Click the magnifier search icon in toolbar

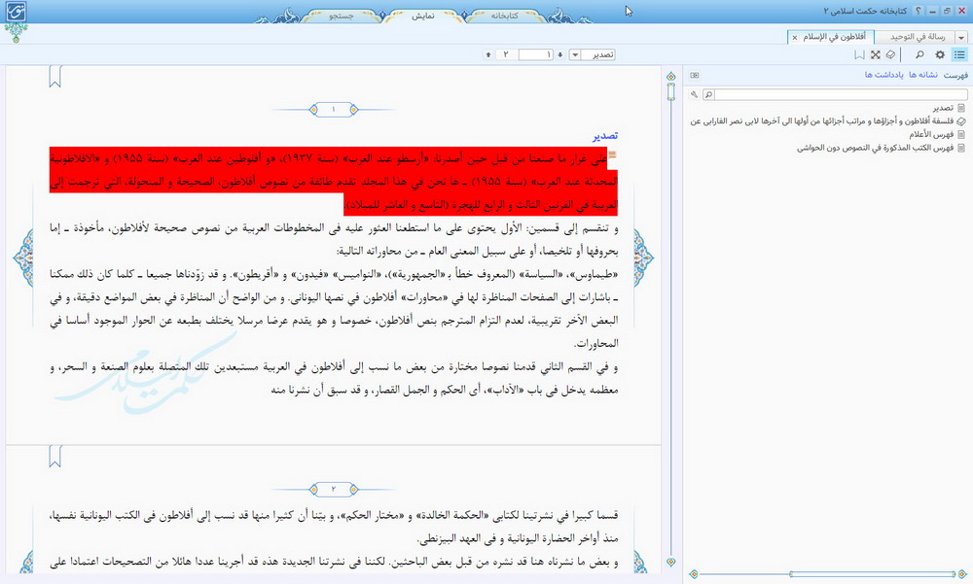coord(919,54)
